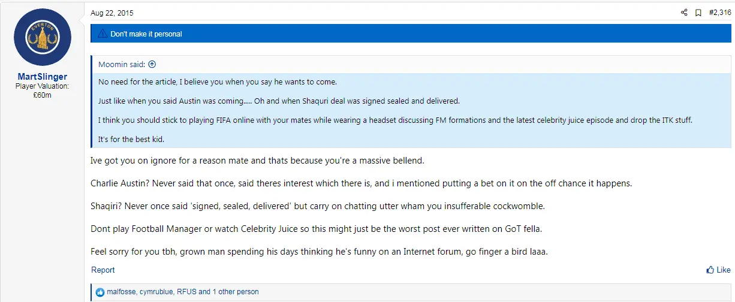
Task: View malfosse's profile from the likes list
Action: pyautogui.click(x=121, y=292)
